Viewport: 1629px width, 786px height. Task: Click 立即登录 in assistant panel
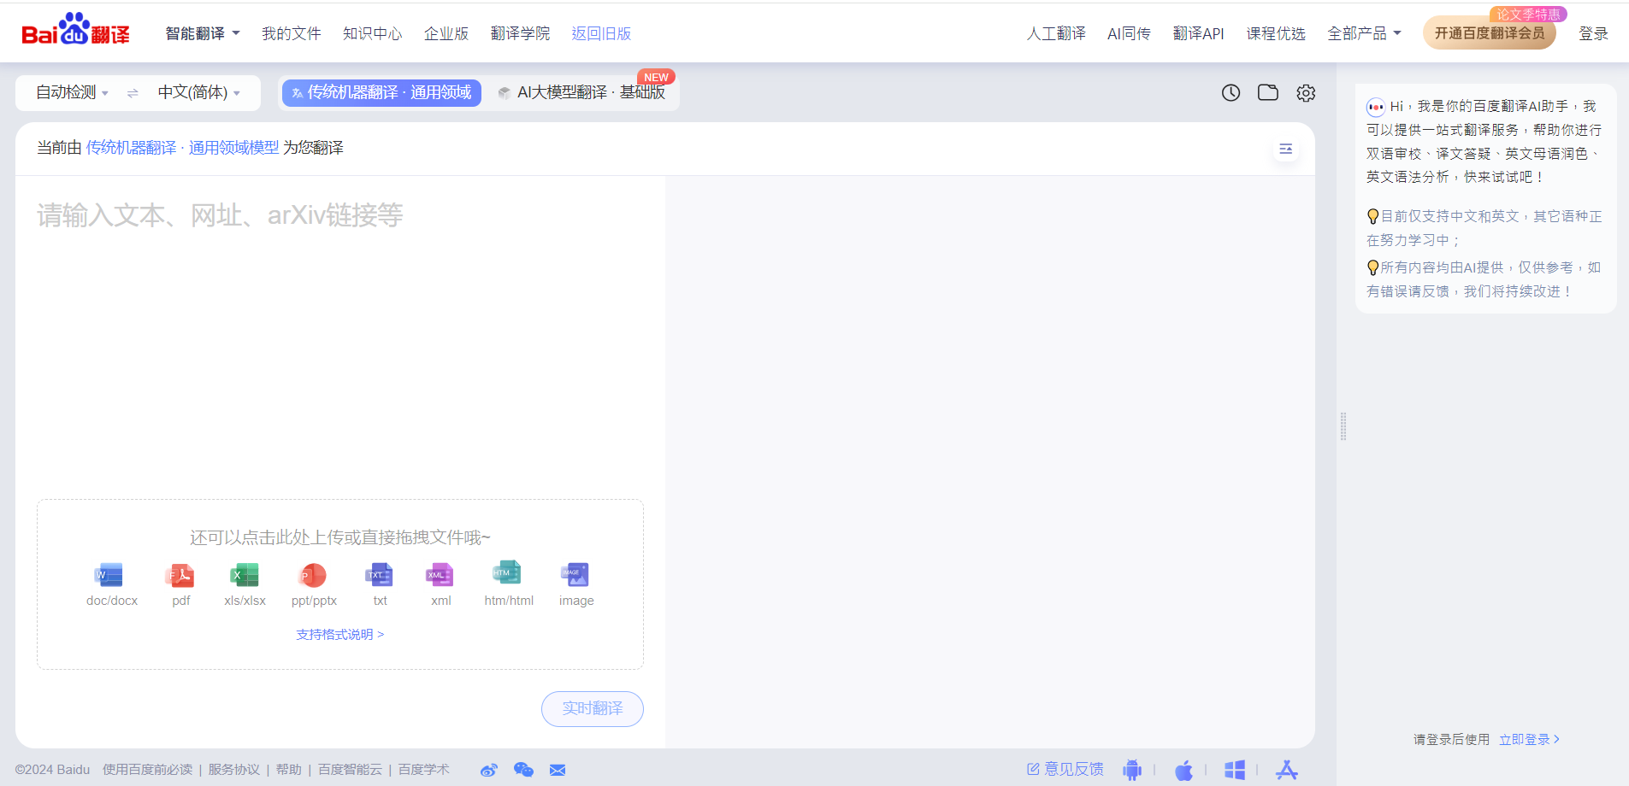1530,740
